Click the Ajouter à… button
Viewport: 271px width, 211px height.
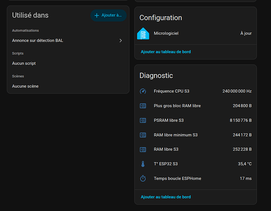[x=109, y=16]
